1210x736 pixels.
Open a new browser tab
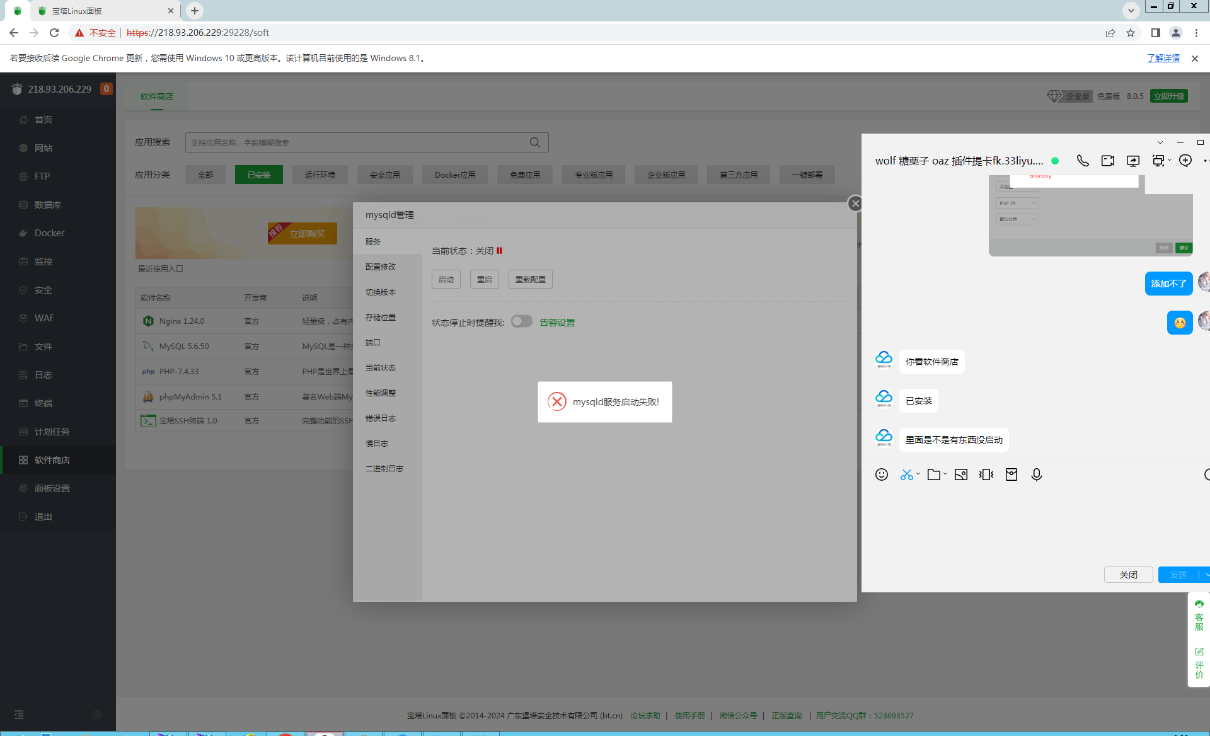click(x=195, y=11)
